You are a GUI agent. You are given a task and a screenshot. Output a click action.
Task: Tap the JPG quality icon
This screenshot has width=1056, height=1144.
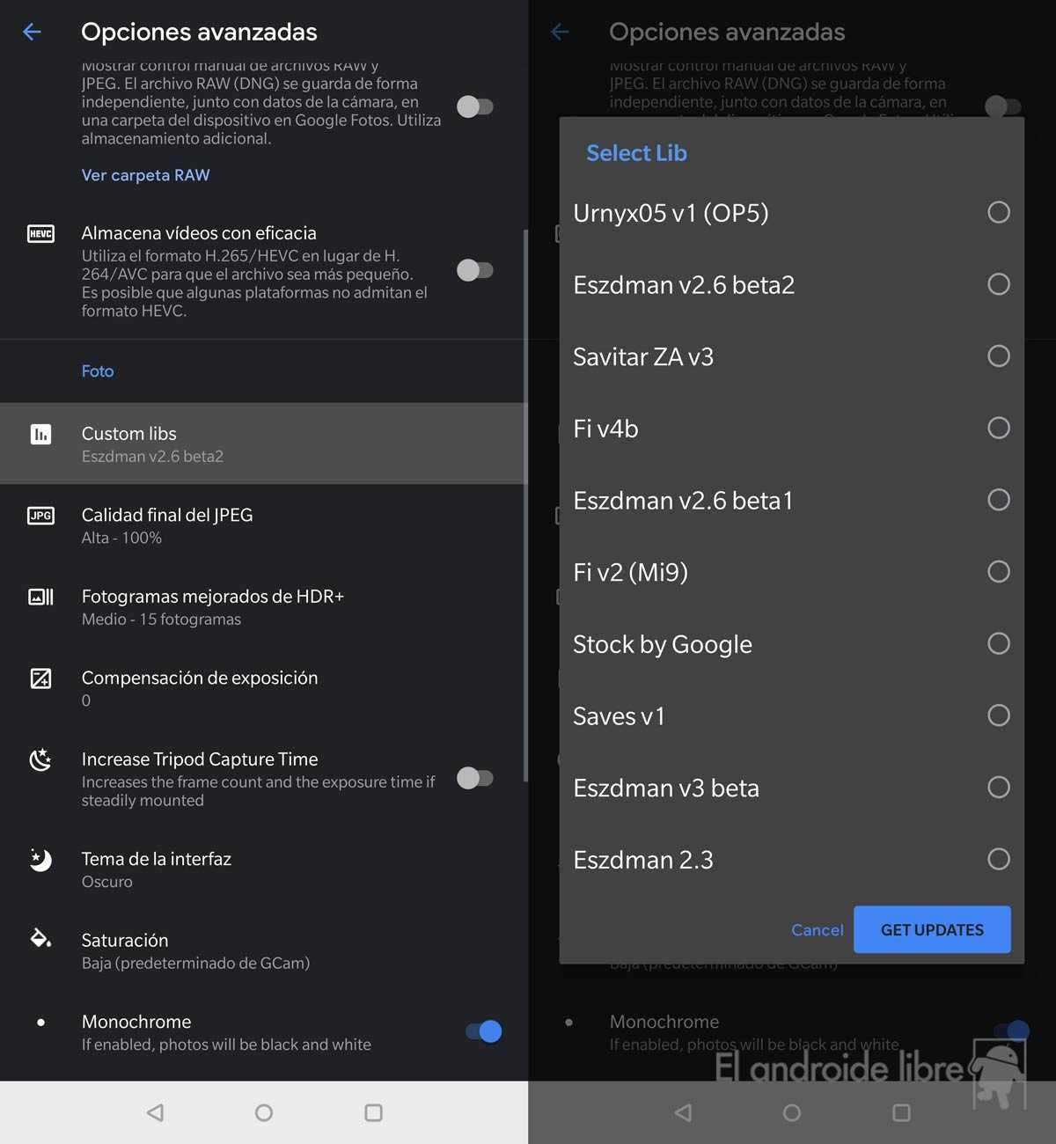[40, 516]
